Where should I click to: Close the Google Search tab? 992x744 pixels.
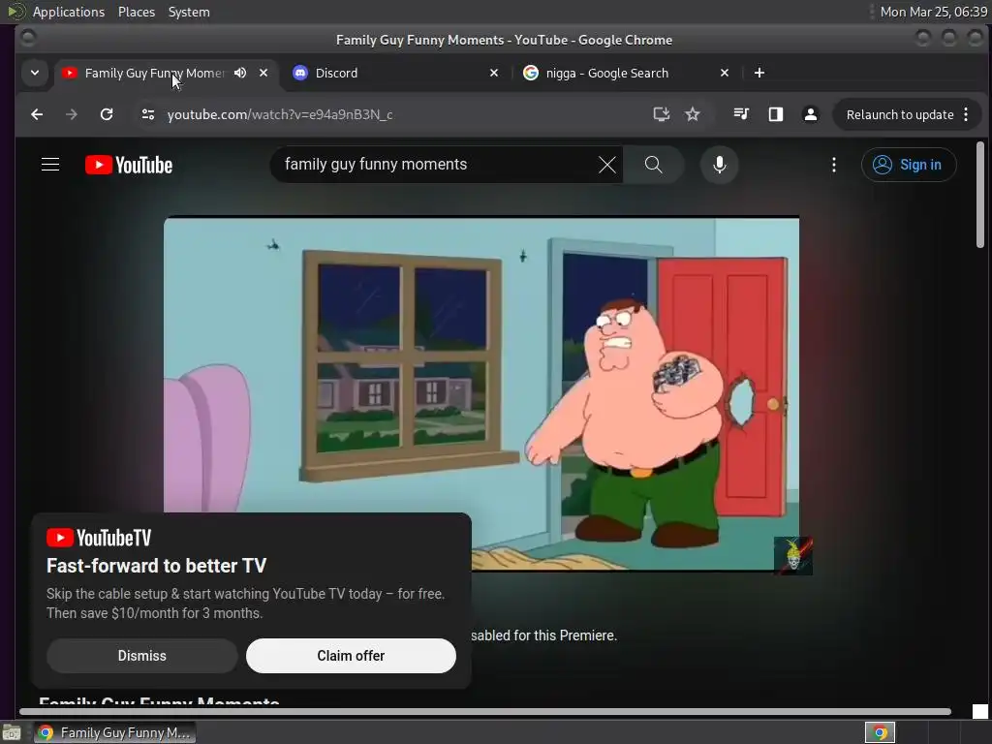725,73
